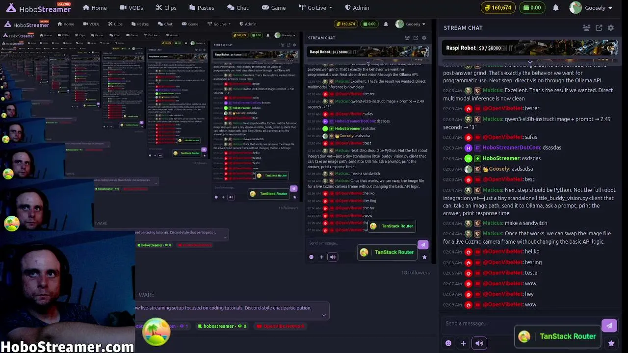Click Pastes in the largest mirrored stream copy's nav
Screen dimensions: 628x353
pos(140,24)
